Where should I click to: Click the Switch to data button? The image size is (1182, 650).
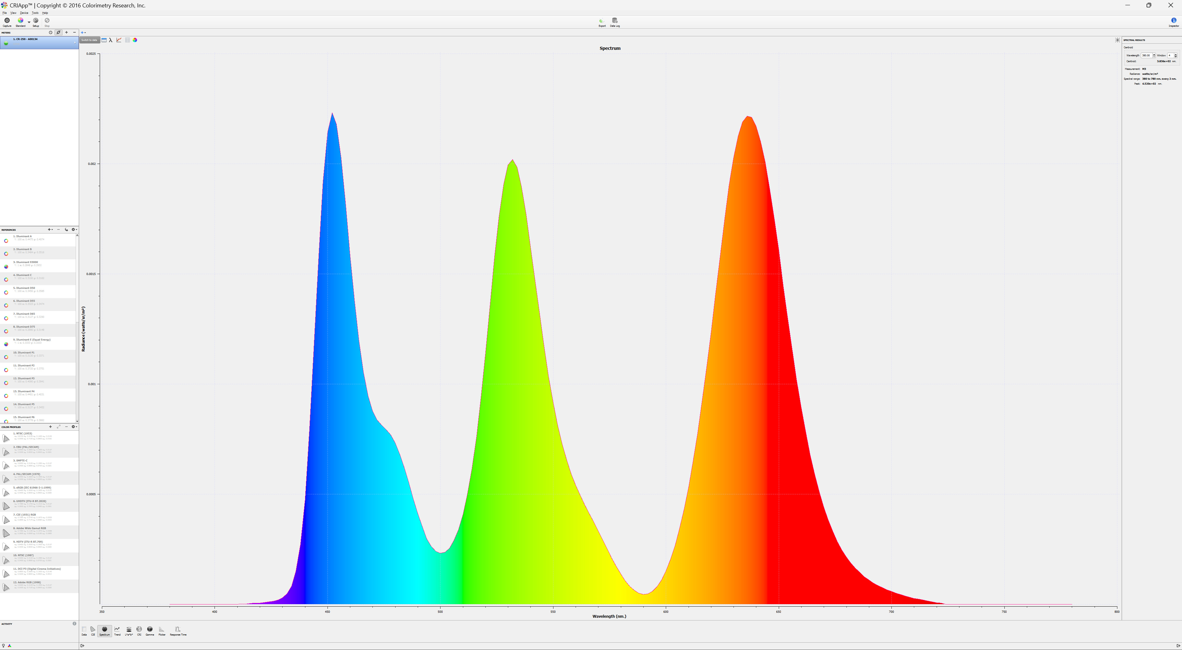[90, 40]
